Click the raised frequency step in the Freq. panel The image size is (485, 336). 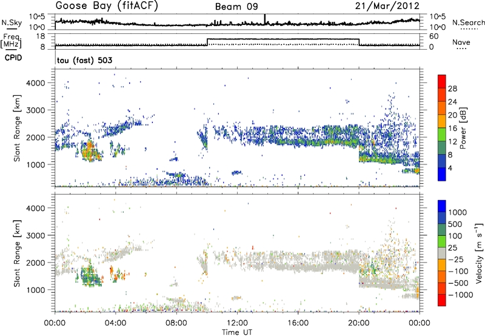click(283, 39)
